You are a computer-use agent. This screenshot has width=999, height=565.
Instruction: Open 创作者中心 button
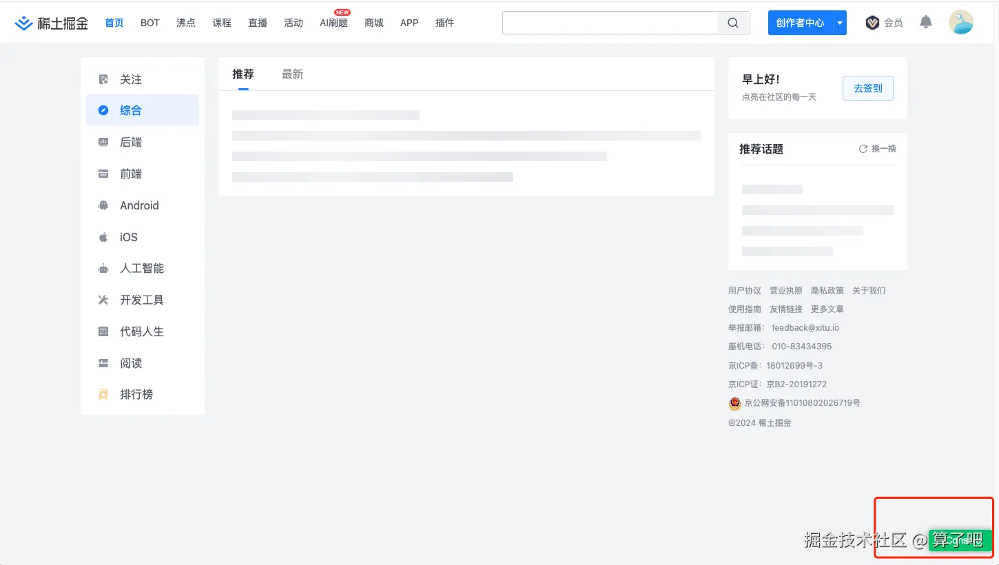(800, 23)
